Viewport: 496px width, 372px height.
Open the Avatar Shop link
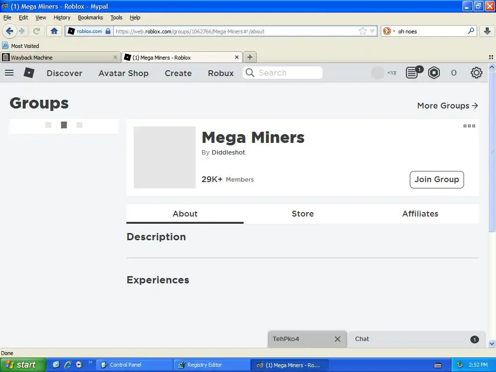pos(124,73)
